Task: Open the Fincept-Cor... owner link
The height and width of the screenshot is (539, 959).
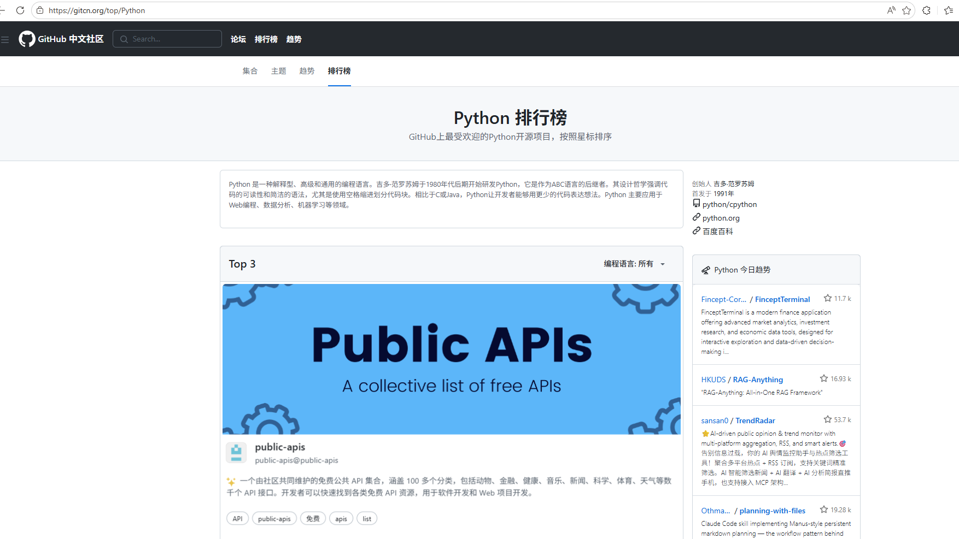Action: (724, 299)
